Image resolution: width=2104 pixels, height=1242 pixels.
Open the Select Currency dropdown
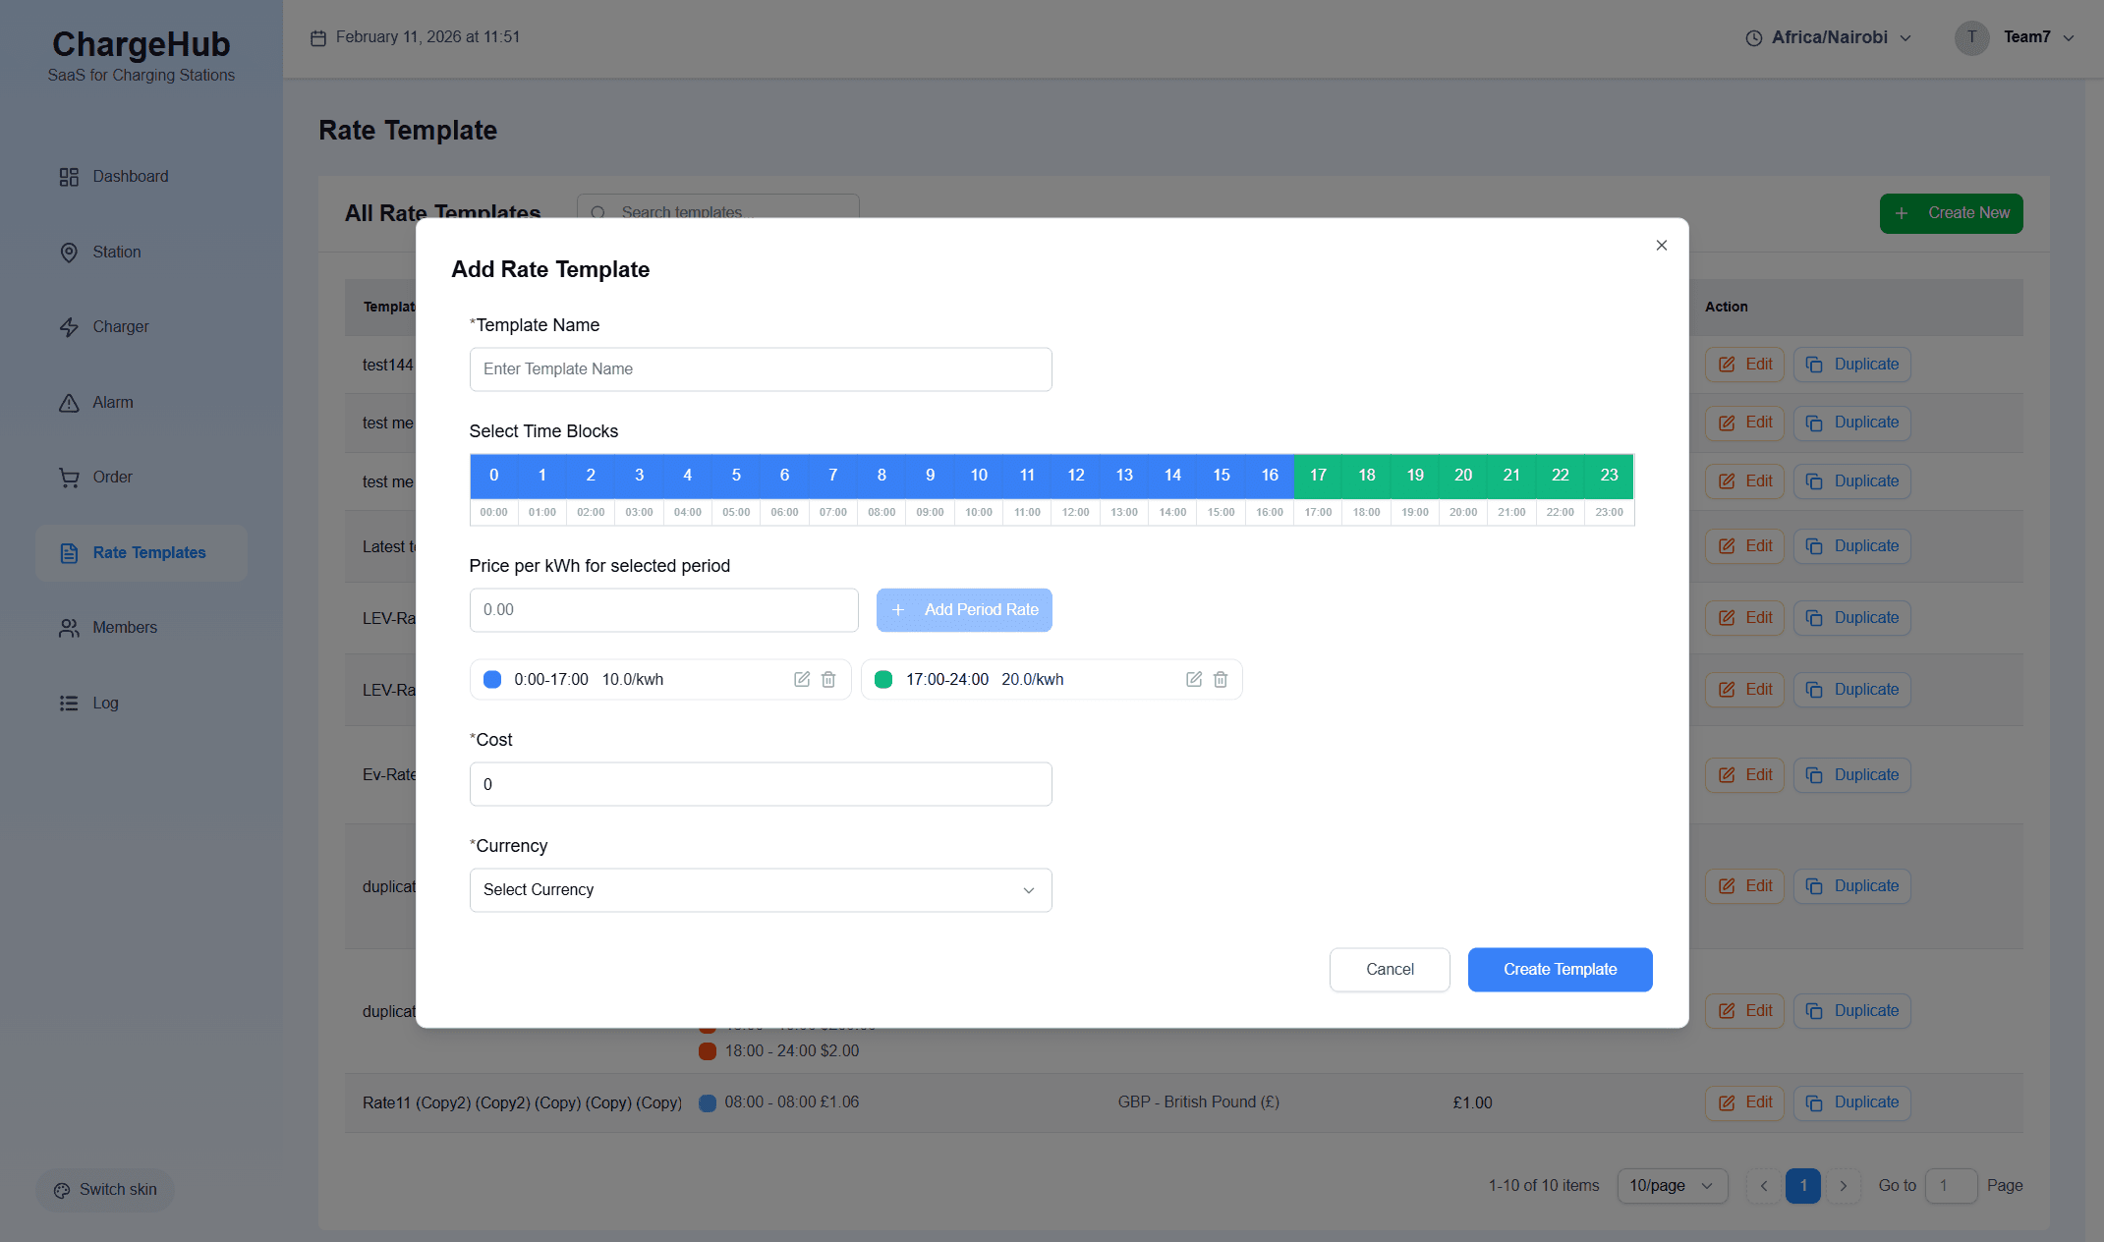pos(761,890)
